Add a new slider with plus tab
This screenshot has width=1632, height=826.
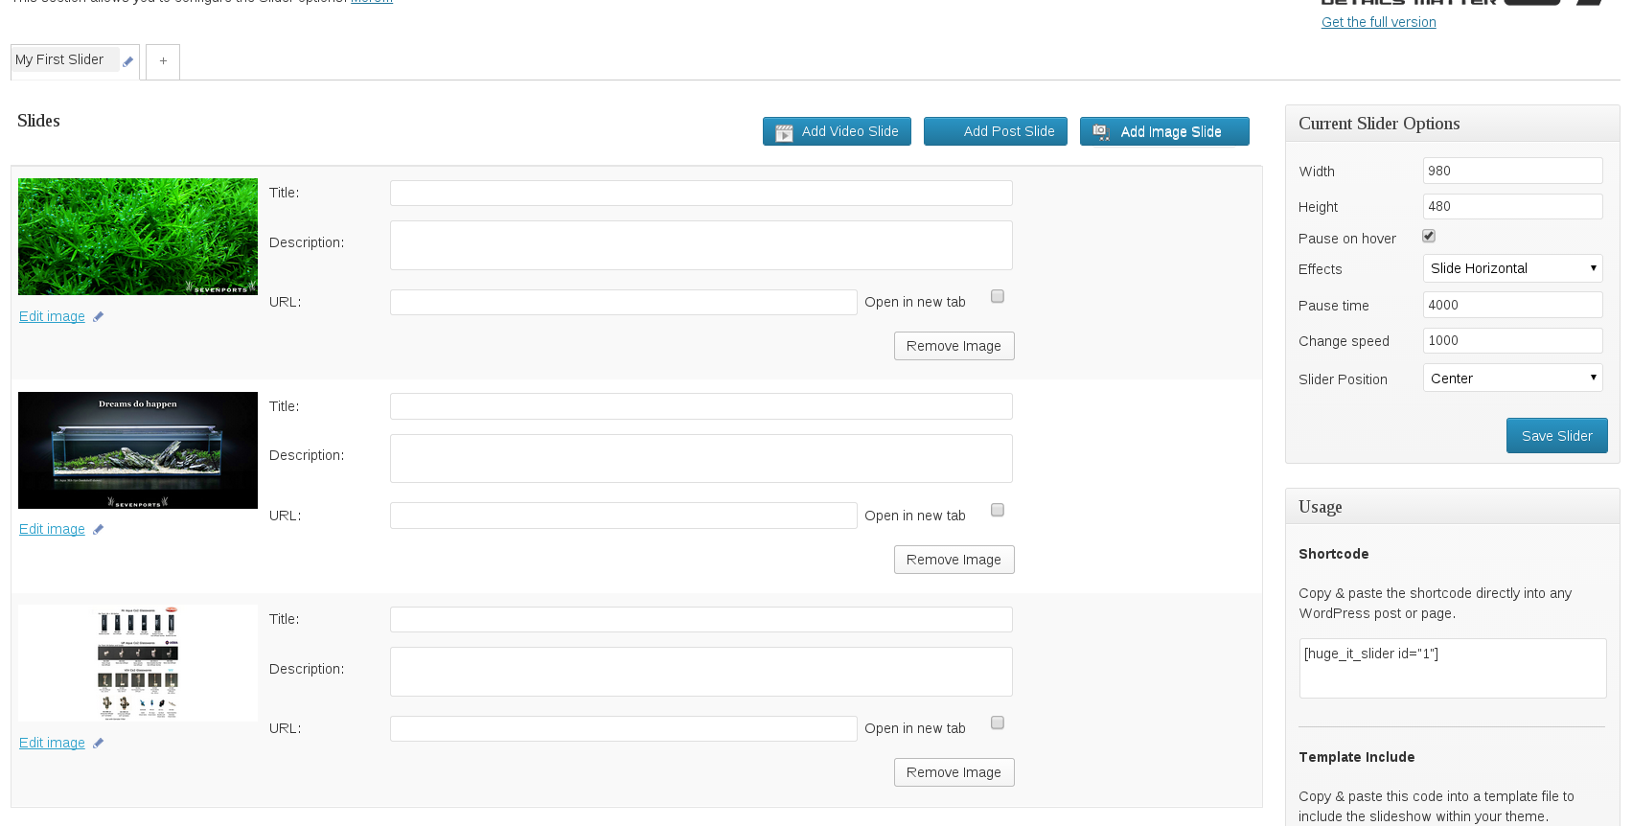click(x=163, y=61)
